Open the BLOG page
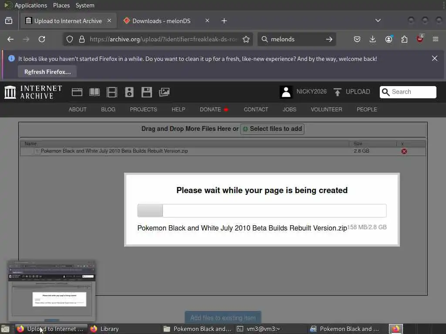 (108, 109)
